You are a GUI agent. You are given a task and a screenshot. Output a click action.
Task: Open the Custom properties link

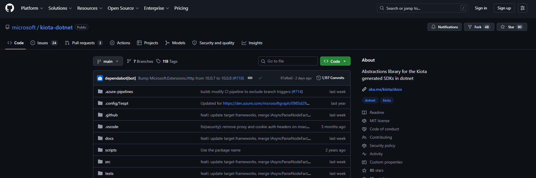pos(386,162)
